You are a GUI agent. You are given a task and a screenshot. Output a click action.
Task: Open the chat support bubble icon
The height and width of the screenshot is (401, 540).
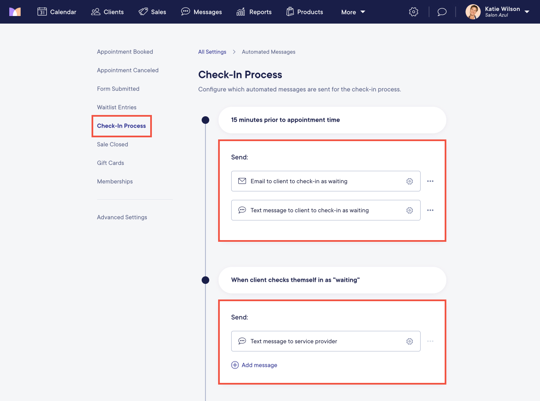pyautogui.click(x=442, y=12)
